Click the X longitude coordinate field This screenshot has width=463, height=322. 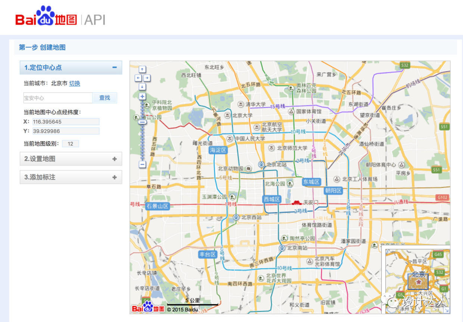66,122
